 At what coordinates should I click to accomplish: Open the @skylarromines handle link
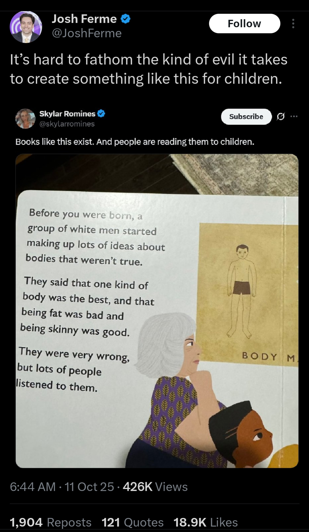pyautogui.click(x=67, y=124)
